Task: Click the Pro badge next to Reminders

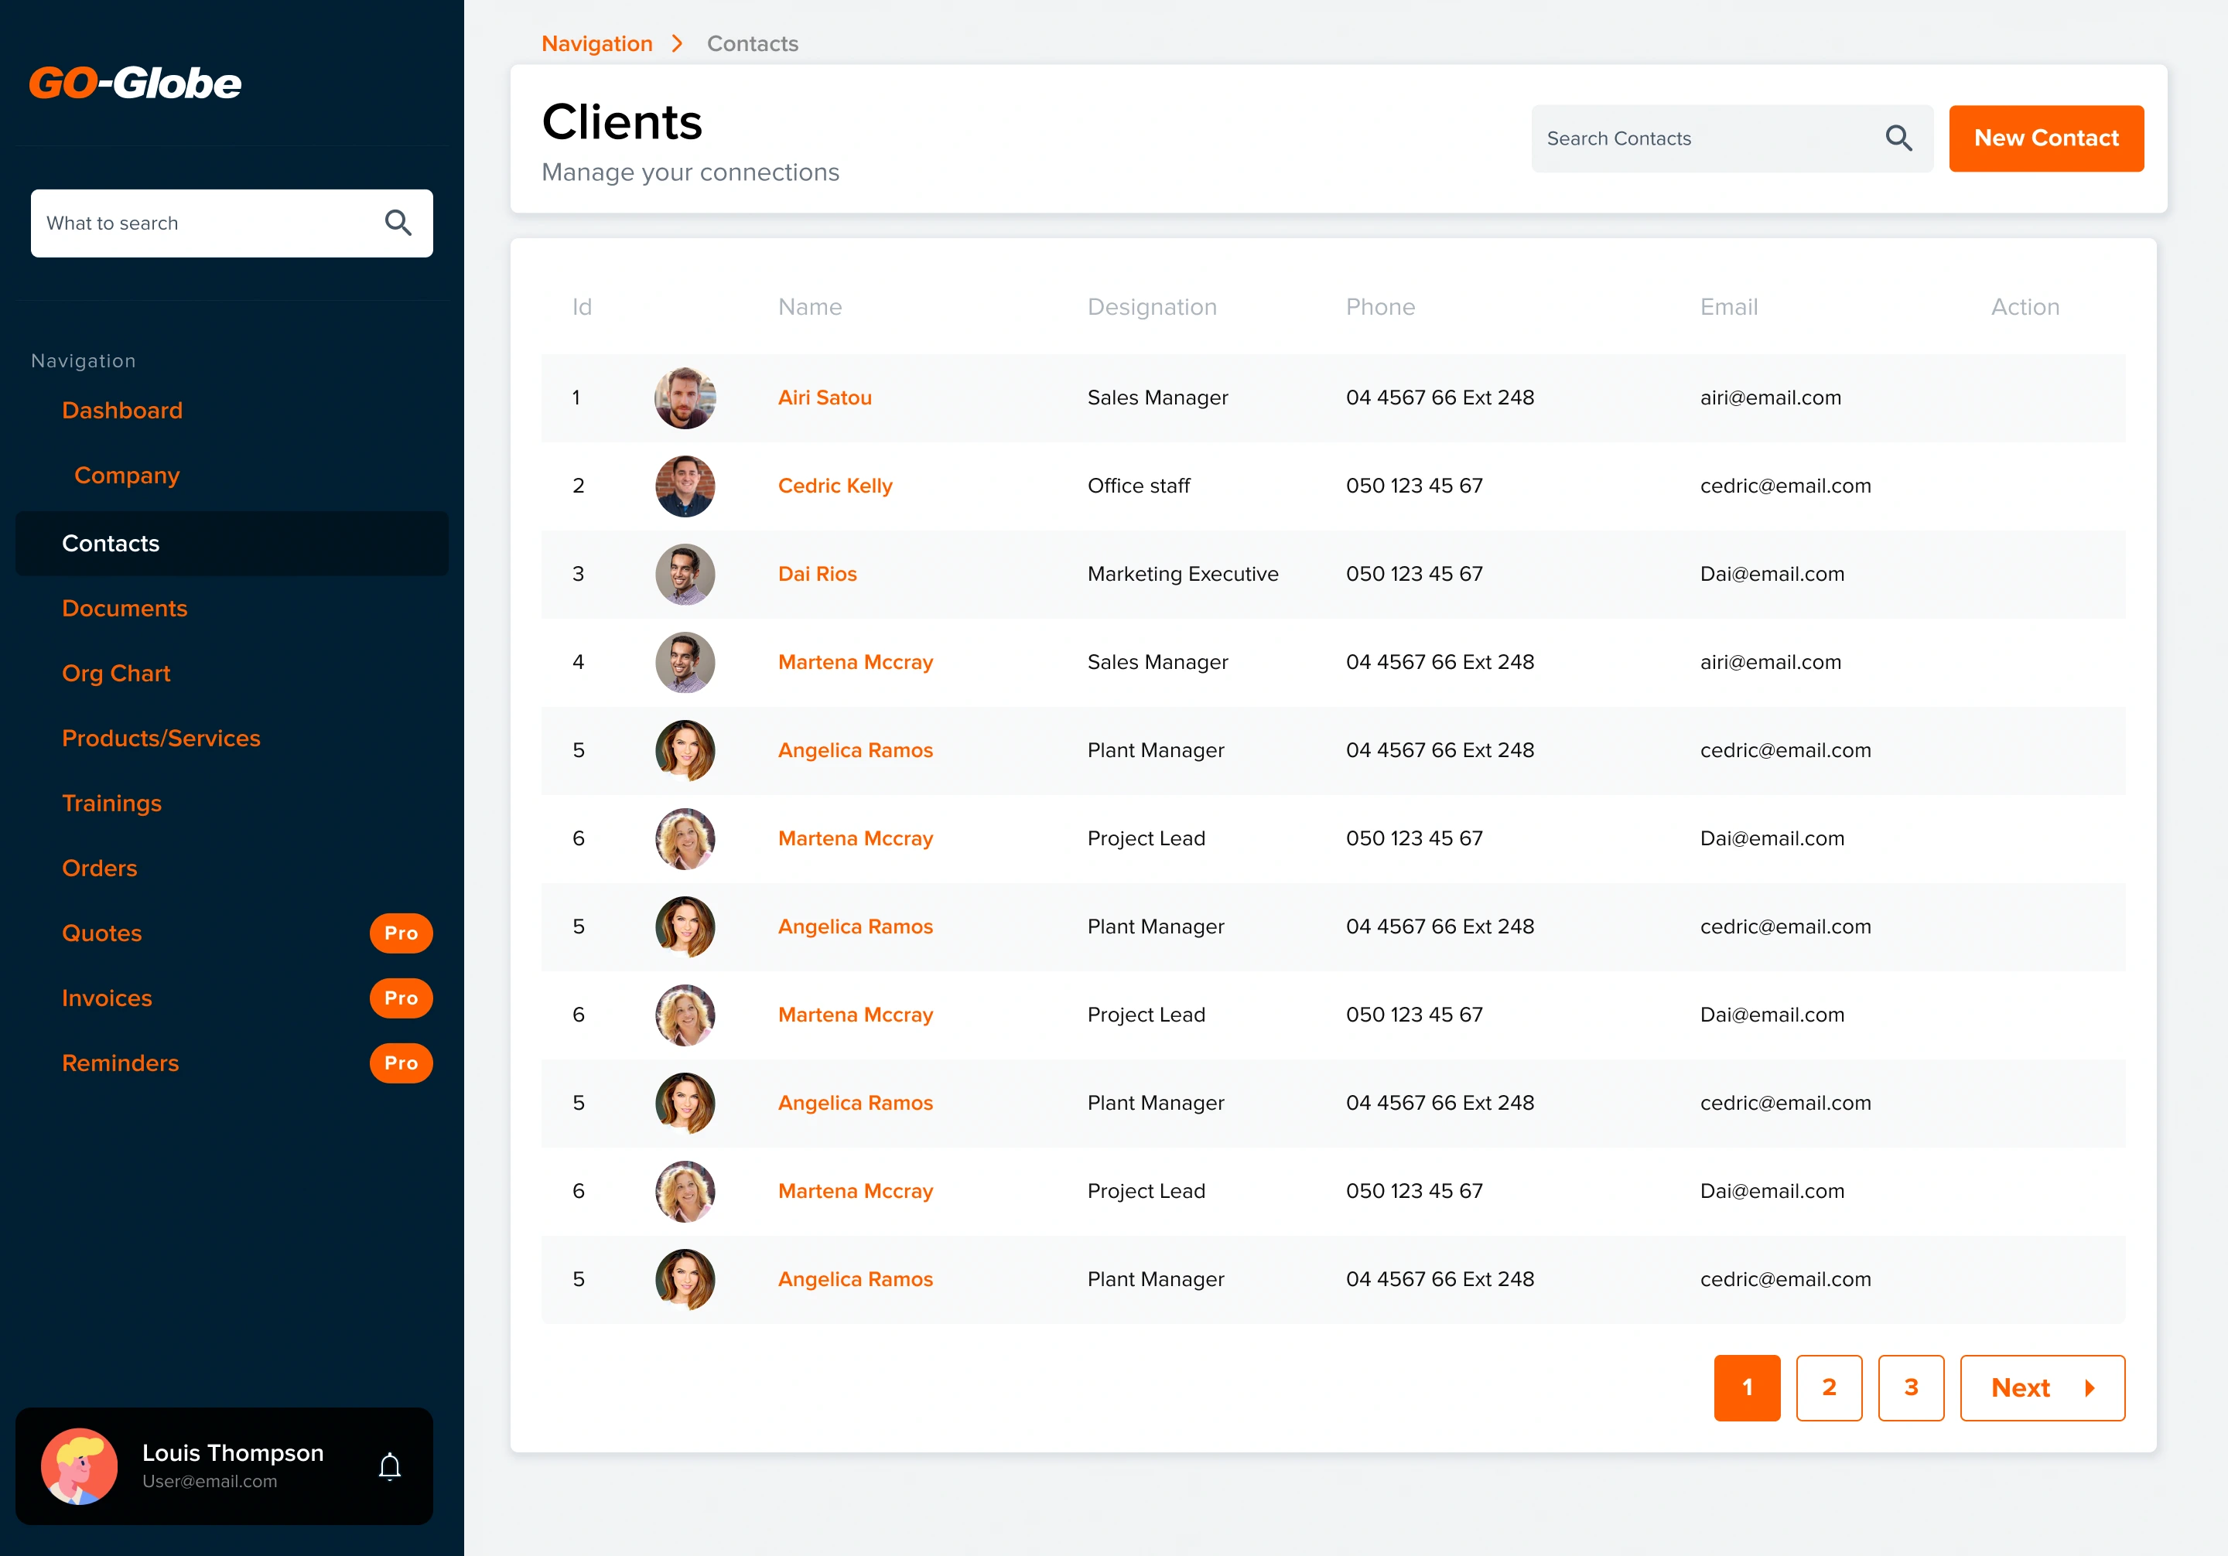Action: 401,1063
